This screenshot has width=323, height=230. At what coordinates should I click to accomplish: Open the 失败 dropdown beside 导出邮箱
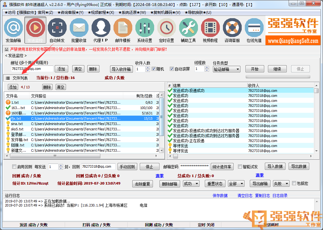coord(281,184)
